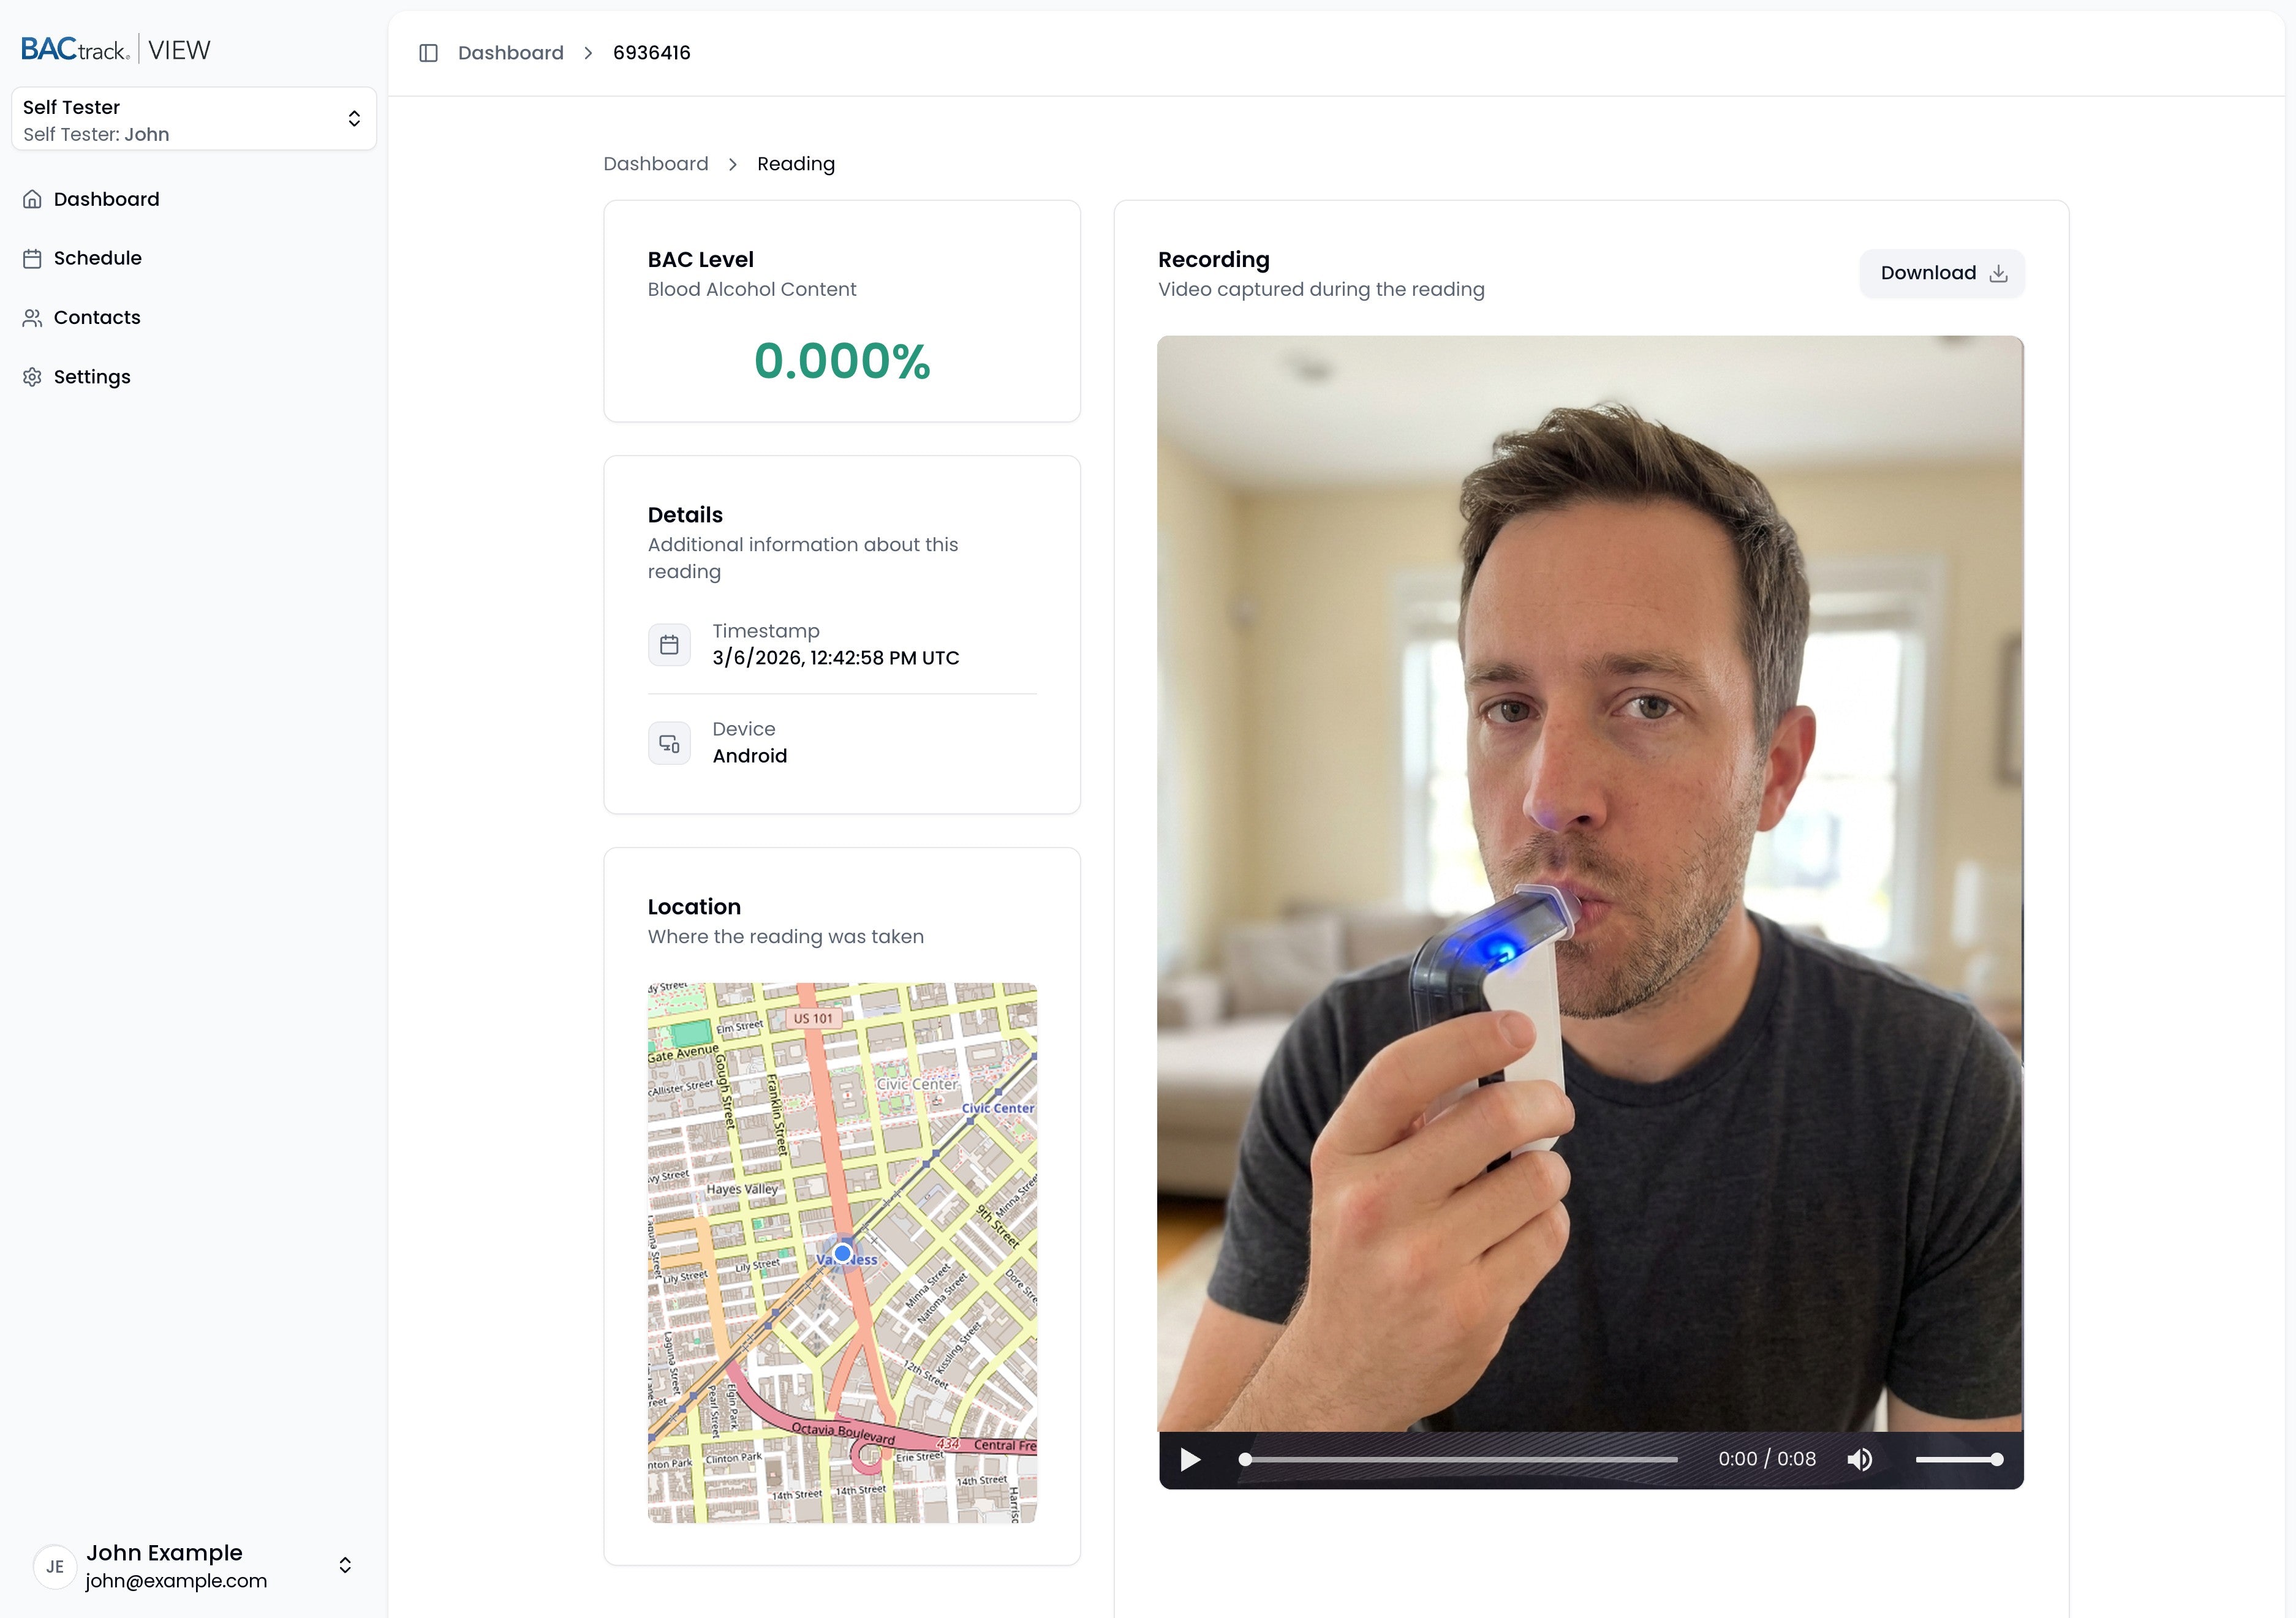2296x1618 pixels.
Task: Click the download arrow icon
Action: click(1998, 273)
